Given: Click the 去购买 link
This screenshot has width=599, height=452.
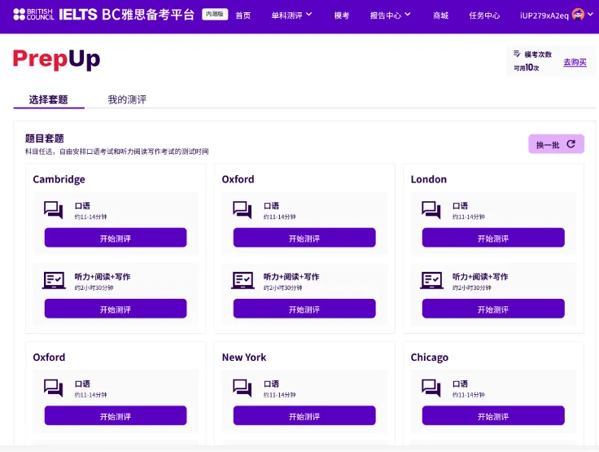Looking at the screenshot, I should 575,63.
